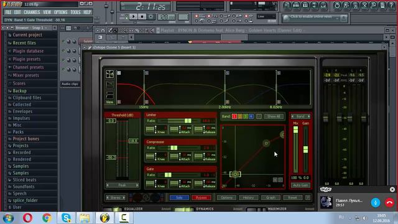Viewport: 398px width, 224px height.
Task: Hang up the Skype call
Action: click(390, 202)
